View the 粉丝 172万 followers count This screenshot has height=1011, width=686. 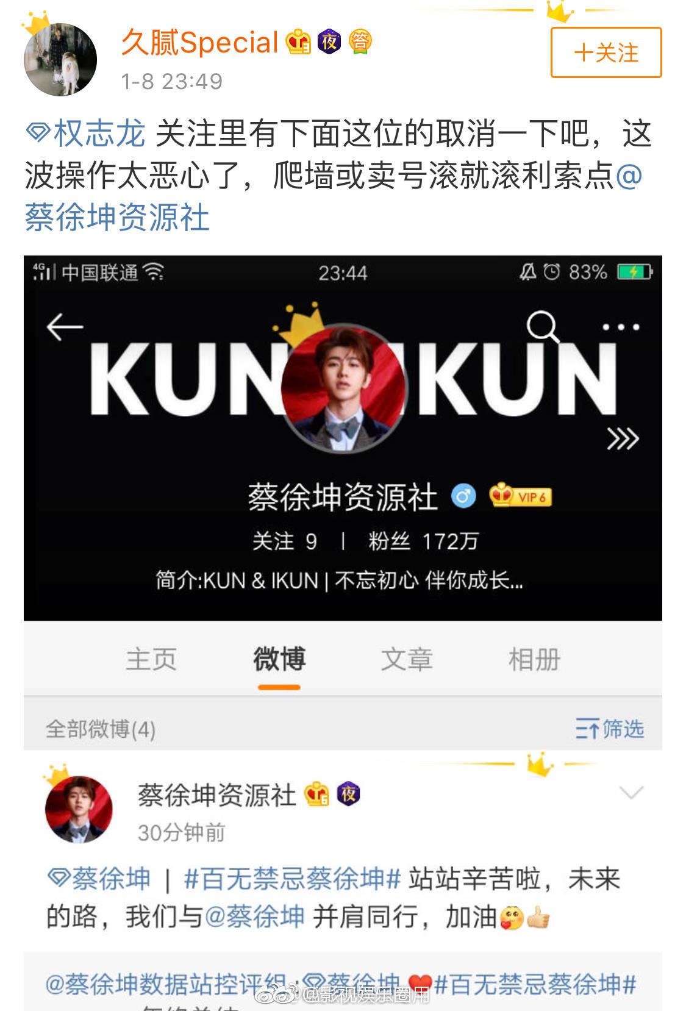[x=423, y=541]
